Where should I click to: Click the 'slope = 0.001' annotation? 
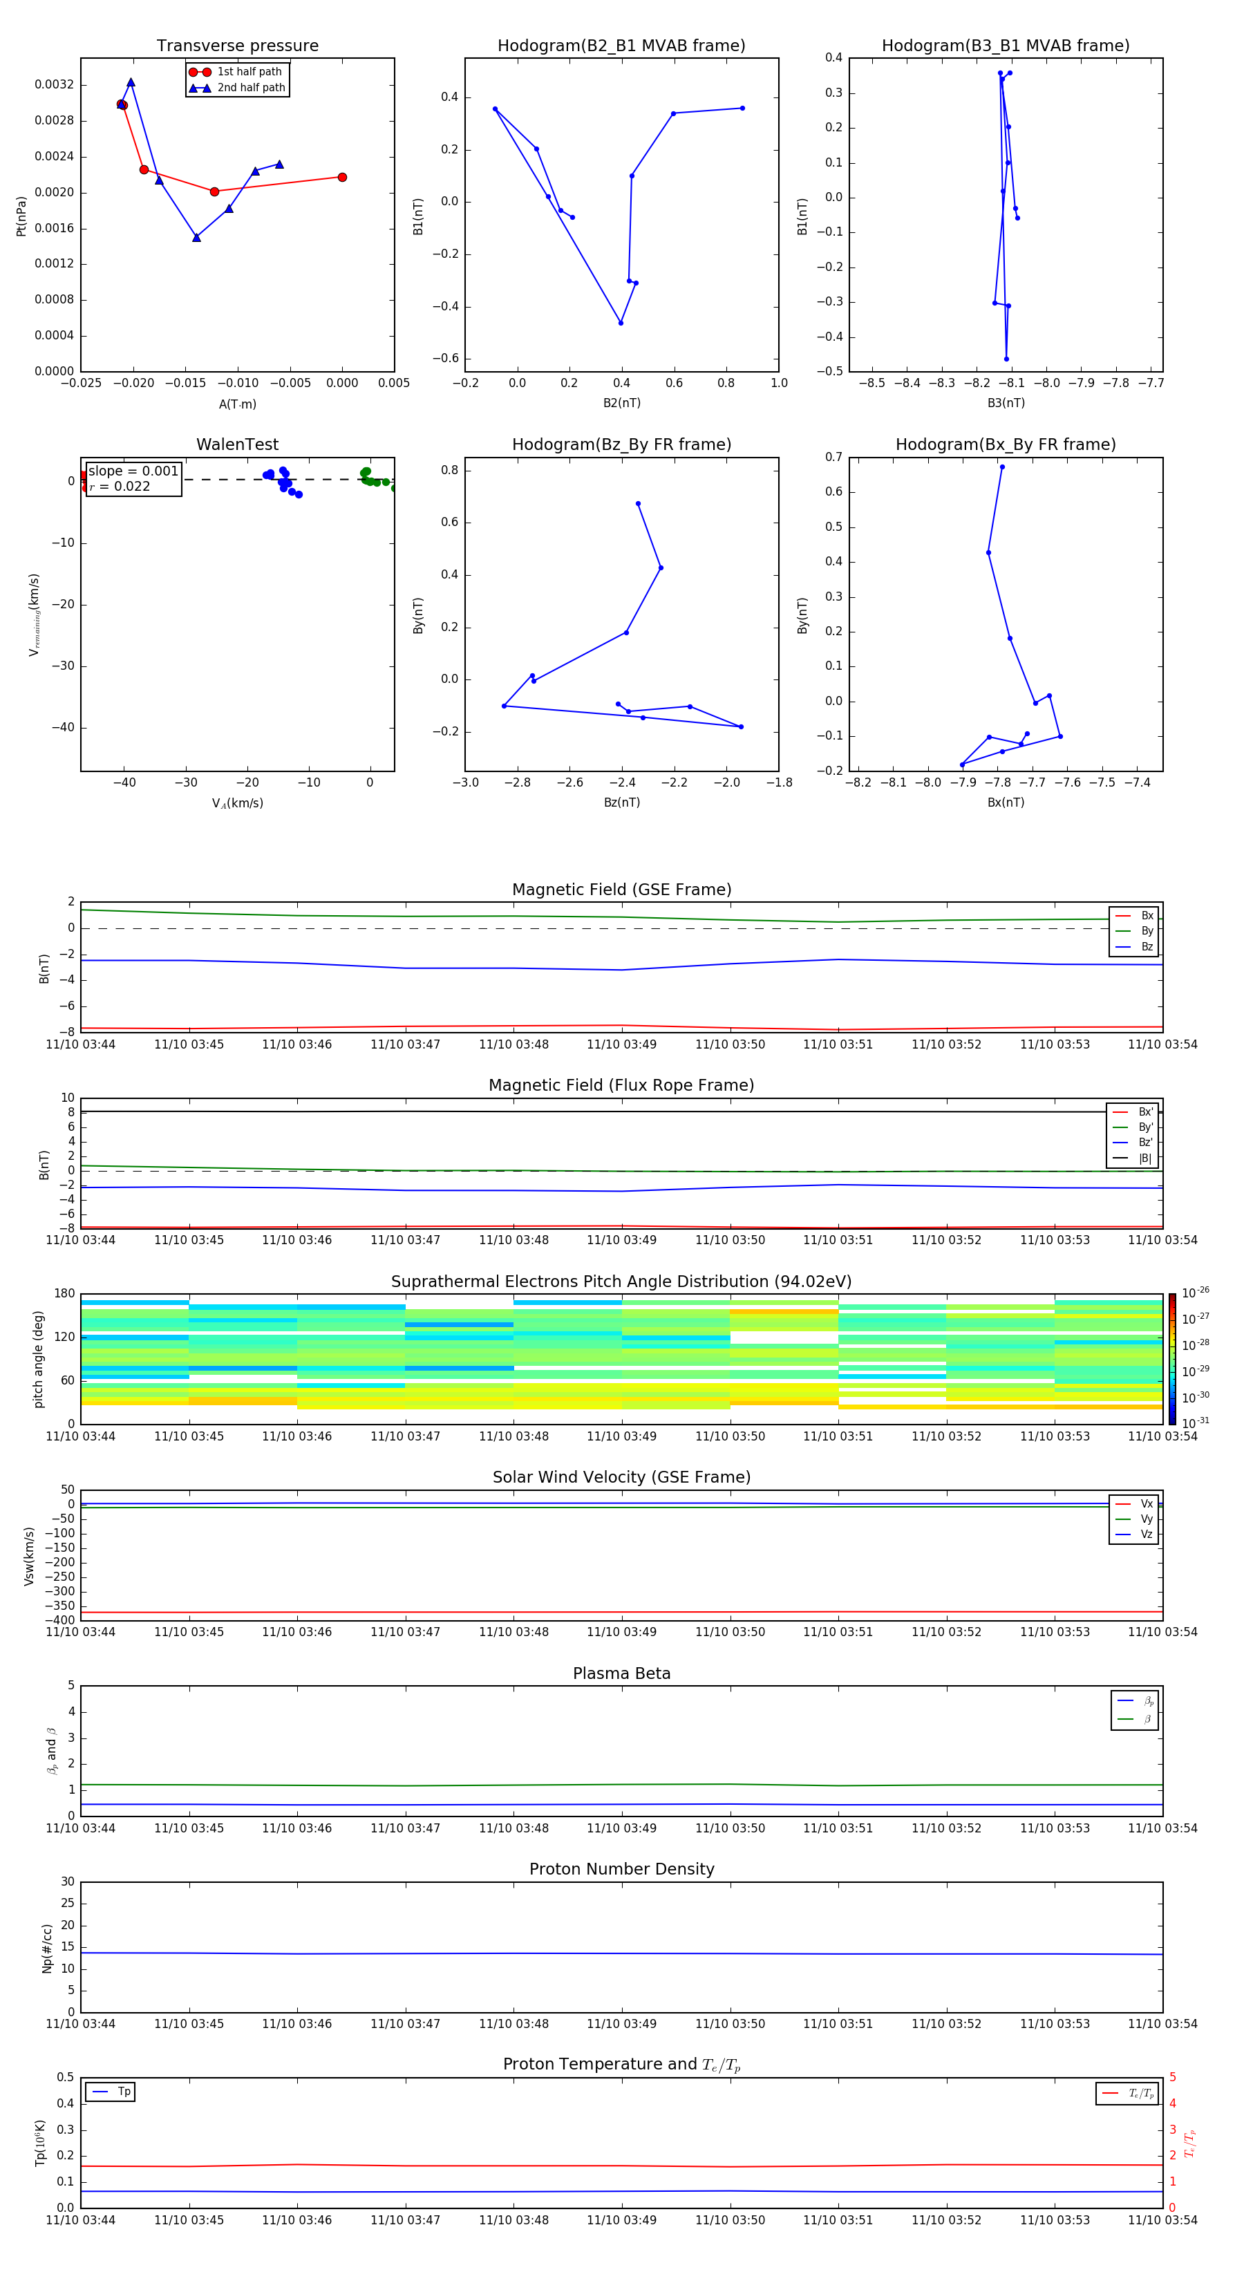pos(133,471)
